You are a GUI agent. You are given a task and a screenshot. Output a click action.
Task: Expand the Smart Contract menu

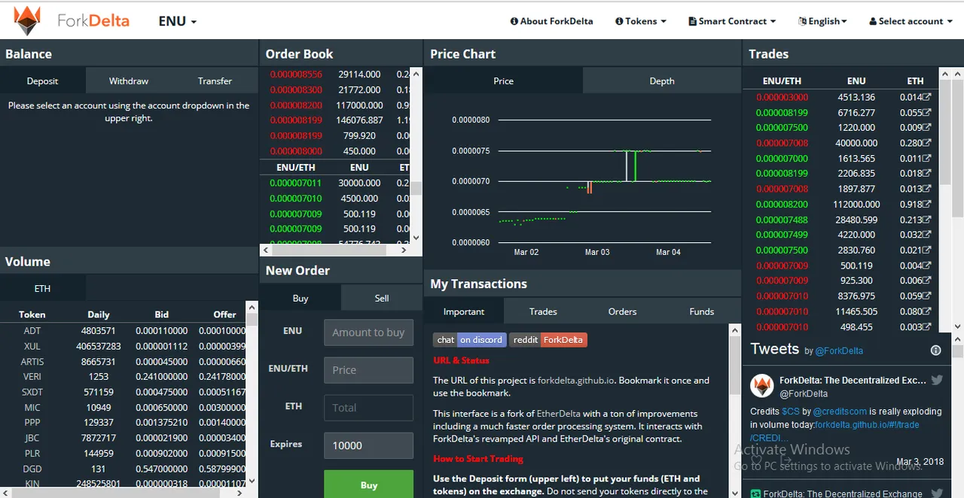[x=732, y=21]
